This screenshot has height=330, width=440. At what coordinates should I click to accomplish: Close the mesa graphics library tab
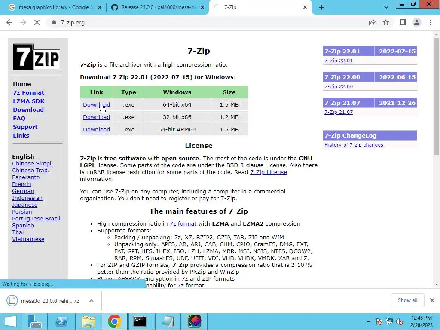(x=100, y=8)
